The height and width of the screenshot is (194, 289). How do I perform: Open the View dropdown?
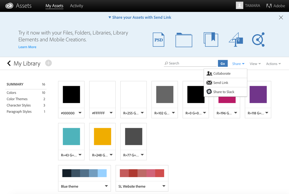tap(255, 63)
